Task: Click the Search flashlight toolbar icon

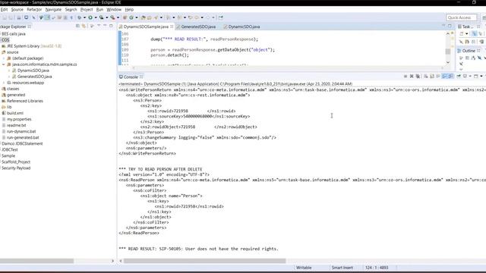Action: (156, 17)
